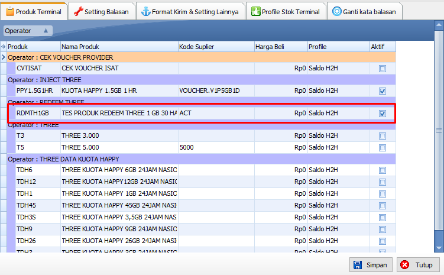Image resolution: width=444 pixels, height=275 pixels.
Task: Switch to the Setting Balasan tab
Action: (101, 12)
